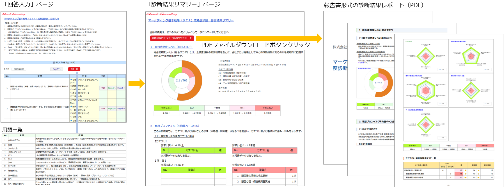Image resolution: width=504 pixels, height=188 pixels.
Task: Open the 2. 現状プロファイル (平均値ベース分析) link
Action: coord(175,126)
